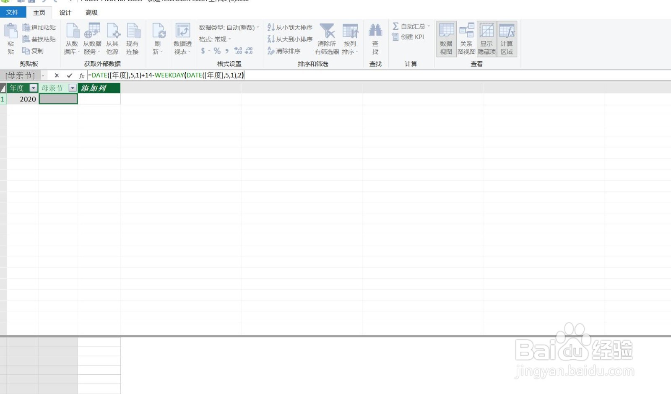The height and width of the screenshot is (394, 671).
Task: Open From Database (从数据库) import
Action: point(72,39)
